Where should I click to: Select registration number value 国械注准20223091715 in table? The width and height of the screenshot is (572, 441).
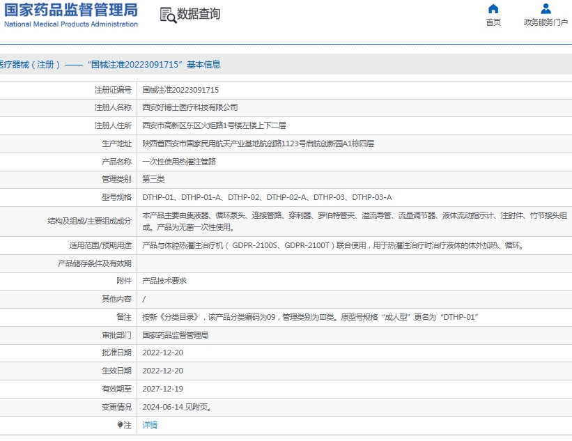(180, 90)
